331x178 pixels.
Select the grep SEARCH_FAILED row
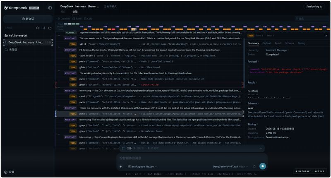coord(149,85)
